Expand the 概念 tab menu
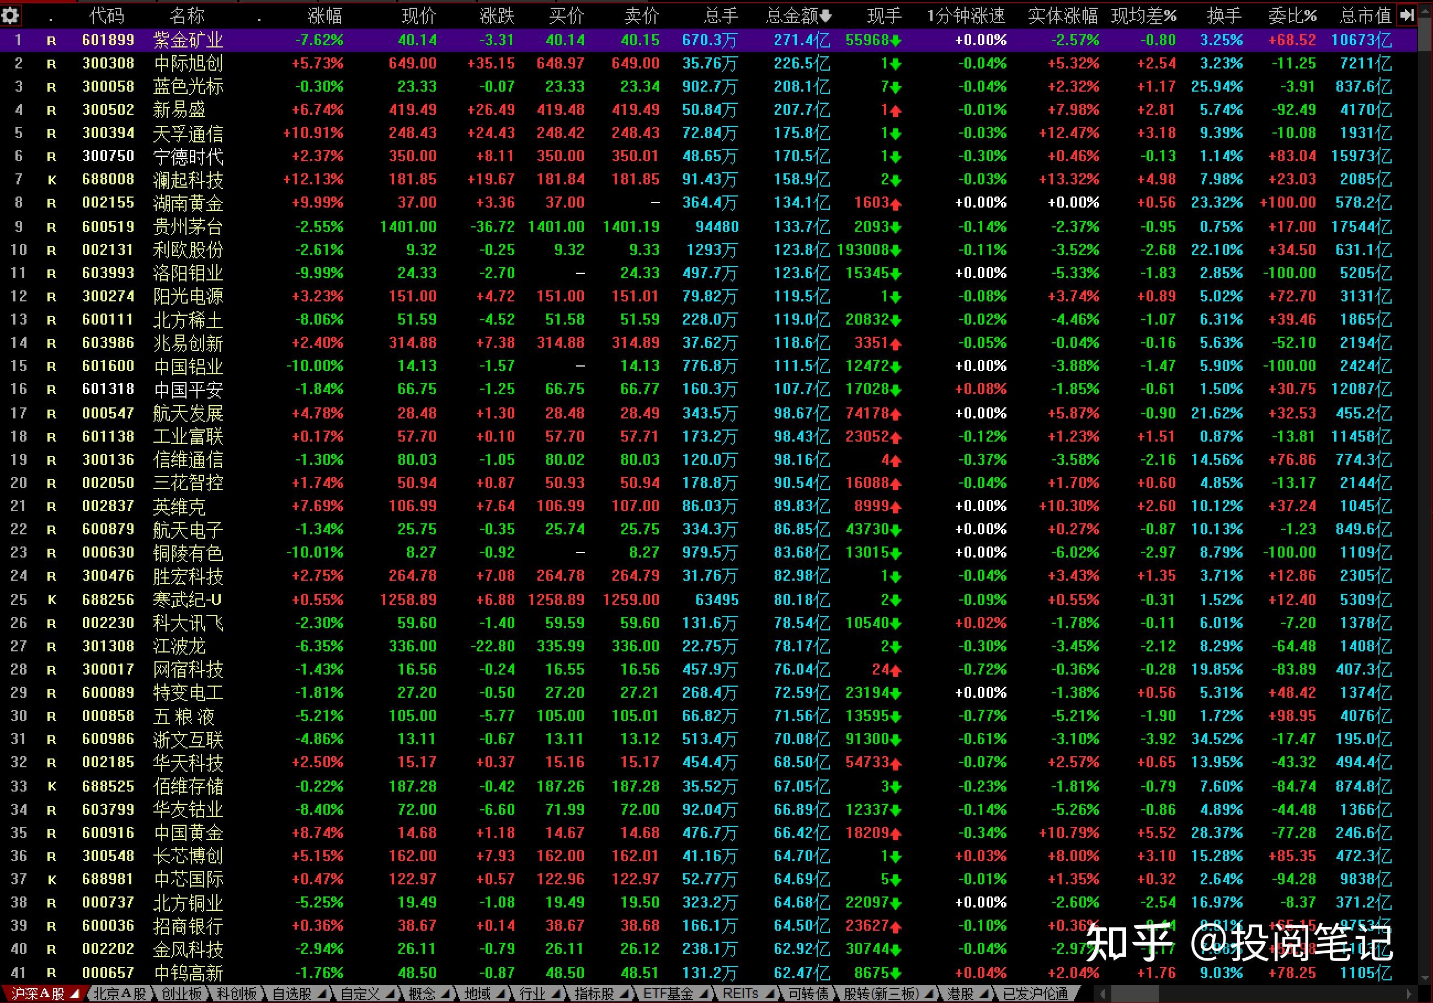This screenshot has width=1433, height=1003. click(445, 994)
